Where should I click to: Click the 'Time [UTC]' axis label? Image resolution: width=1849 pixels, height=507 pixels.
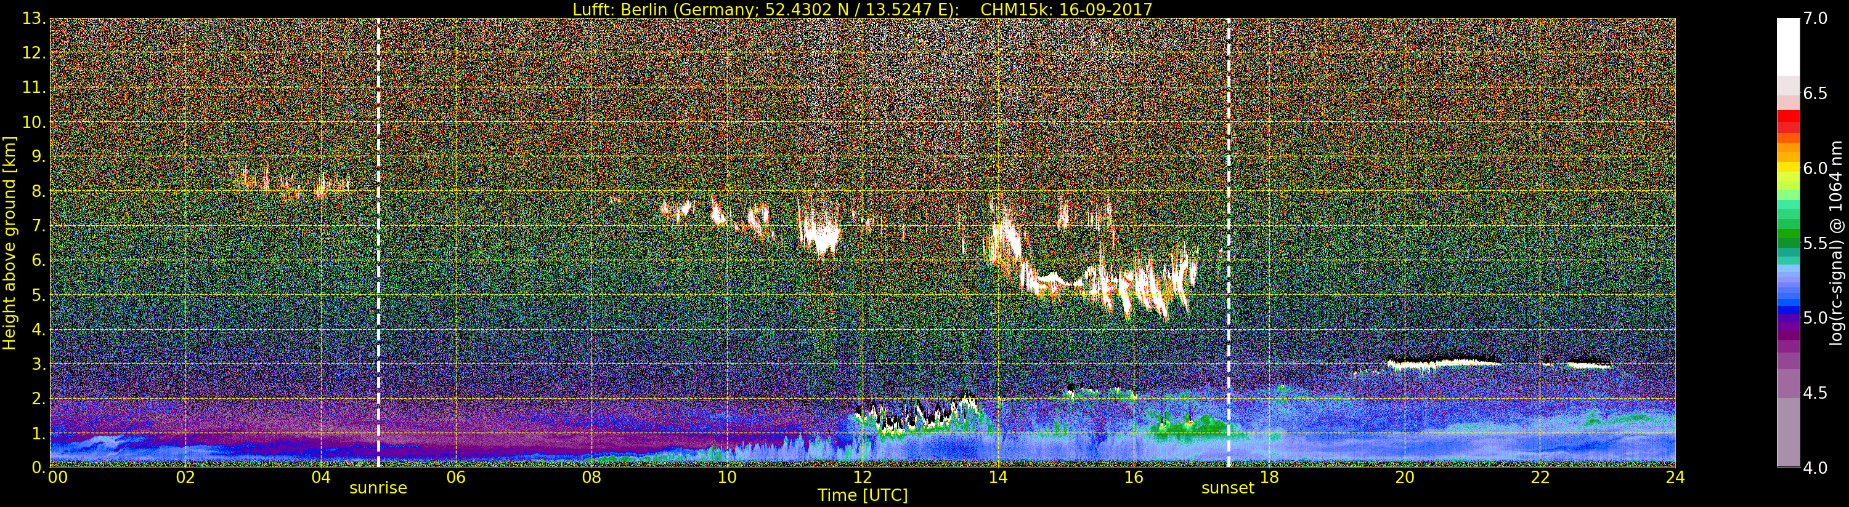coord(862,495)
